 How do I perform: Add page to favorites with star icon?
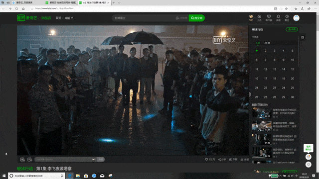tap(287, 9)
